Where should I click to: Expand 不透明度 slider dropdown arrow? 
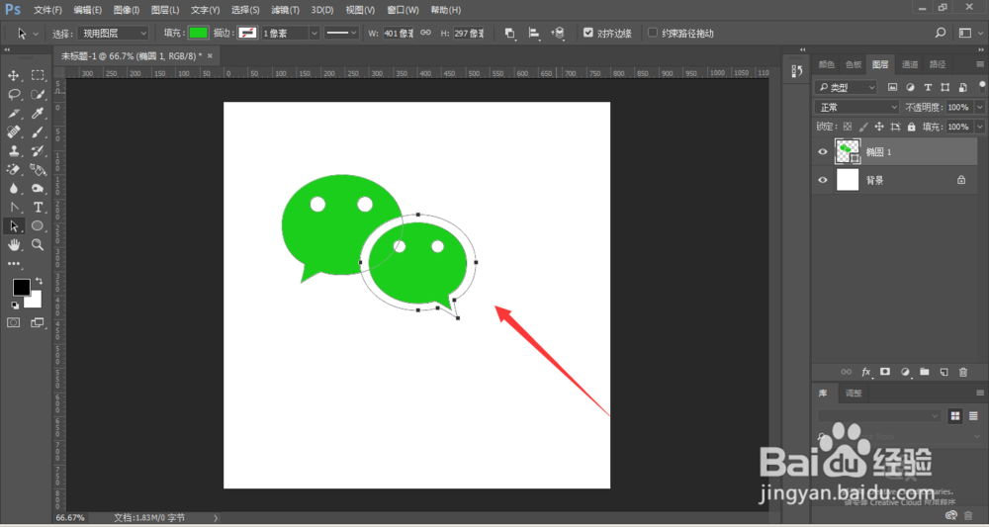[x=979, y=108]
